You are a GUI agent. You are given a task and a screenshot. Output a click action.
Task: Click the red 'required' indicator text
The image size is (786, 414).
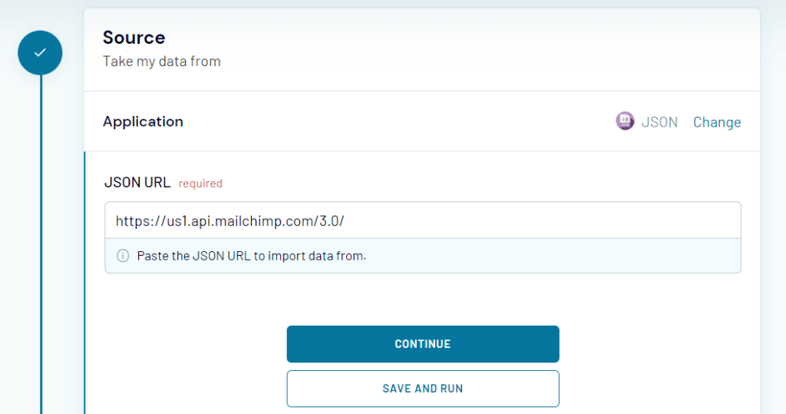[200, 184]
